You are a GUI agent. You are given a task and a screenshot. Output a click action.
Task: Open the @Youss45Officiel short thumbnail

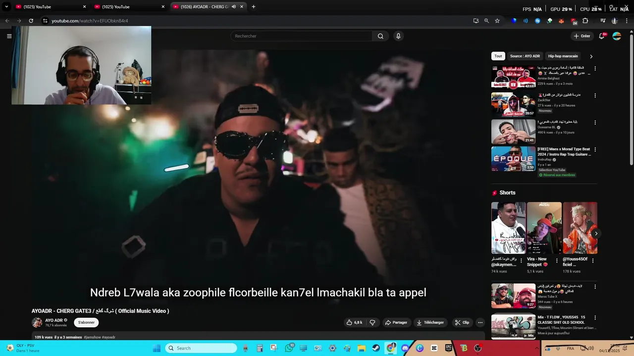pyautogui.click(x=580, y=228)
